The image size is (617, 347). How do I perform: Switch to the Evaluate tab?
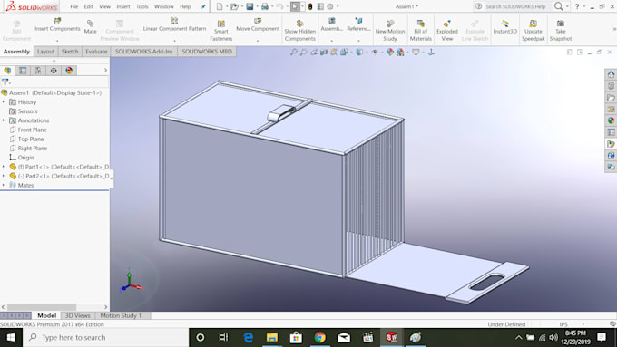click(96, 52)
